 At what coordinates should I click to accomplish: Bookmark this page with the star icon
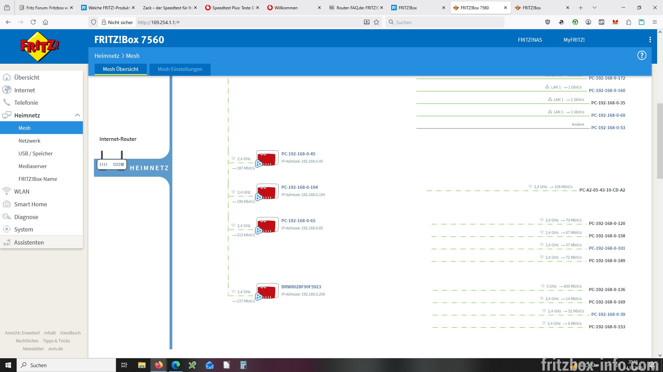click(376, 22)
